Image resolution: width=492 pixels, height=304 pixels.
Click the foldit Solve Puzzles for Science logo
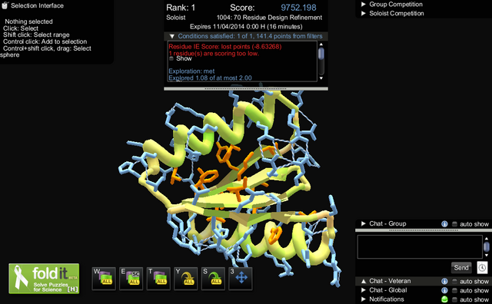point(44,279)
